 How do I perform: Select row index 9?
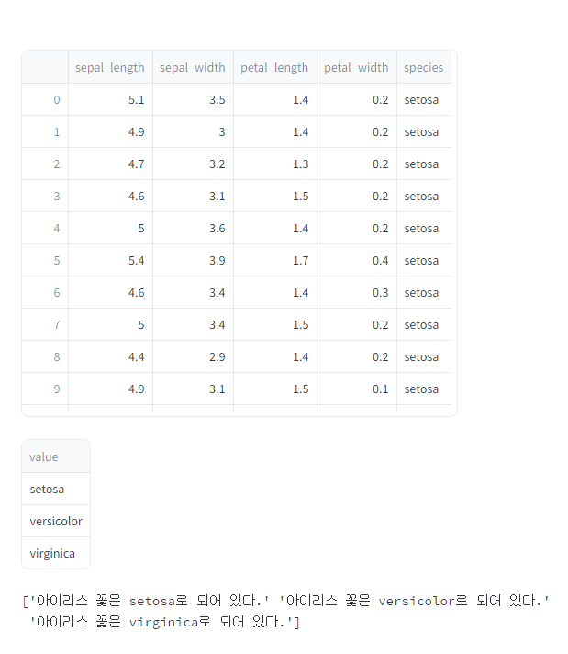[45, 389]
